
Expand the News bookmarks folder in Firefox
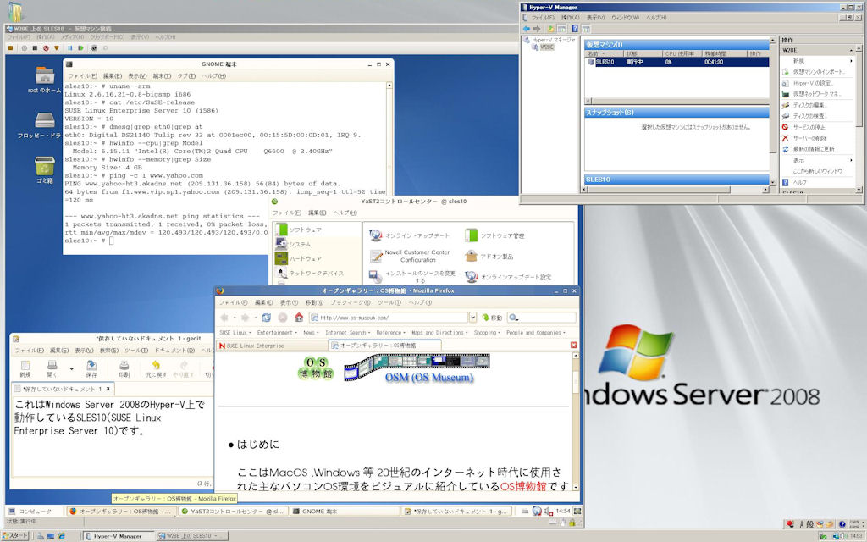(x=311, y=333)
